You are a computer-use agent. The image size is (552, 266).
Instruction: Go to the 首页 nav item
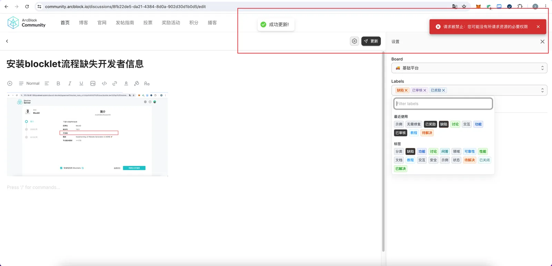(65, 23)
